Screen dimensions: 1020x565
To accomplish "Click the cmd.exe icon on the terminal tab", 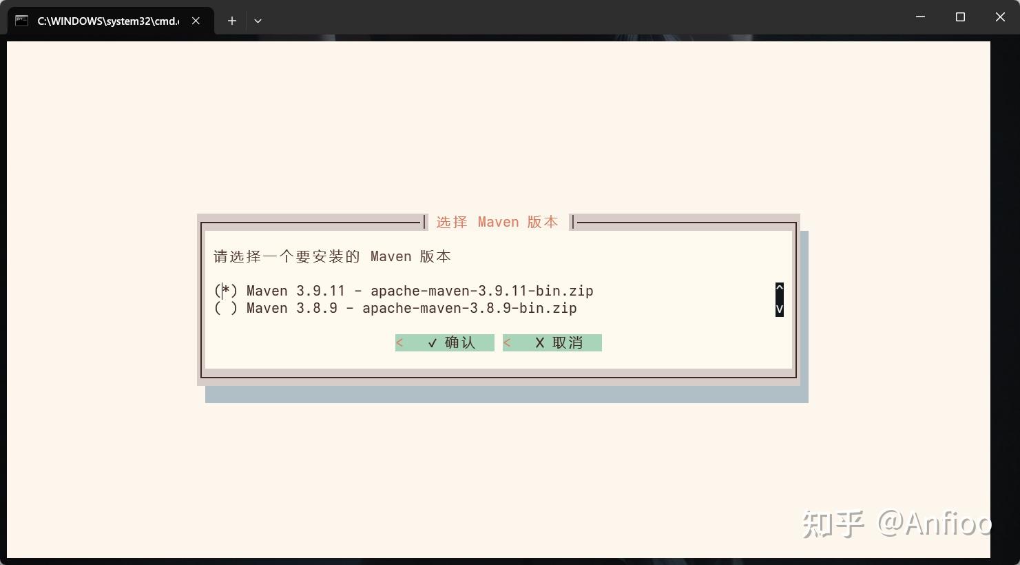I will pos(19,21).
